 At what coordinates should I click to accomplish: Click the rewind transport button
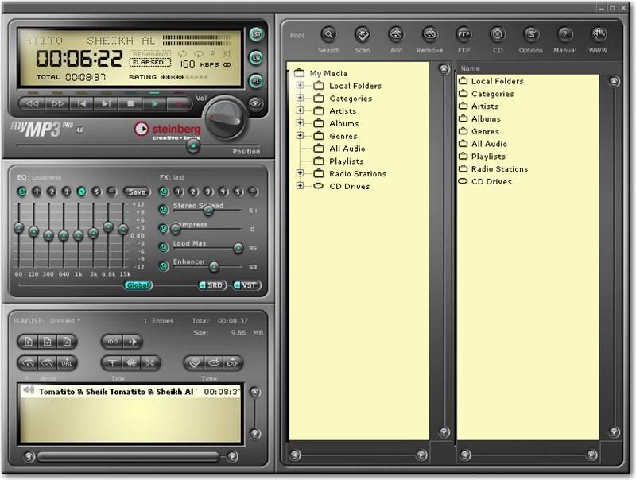[33, 104]
